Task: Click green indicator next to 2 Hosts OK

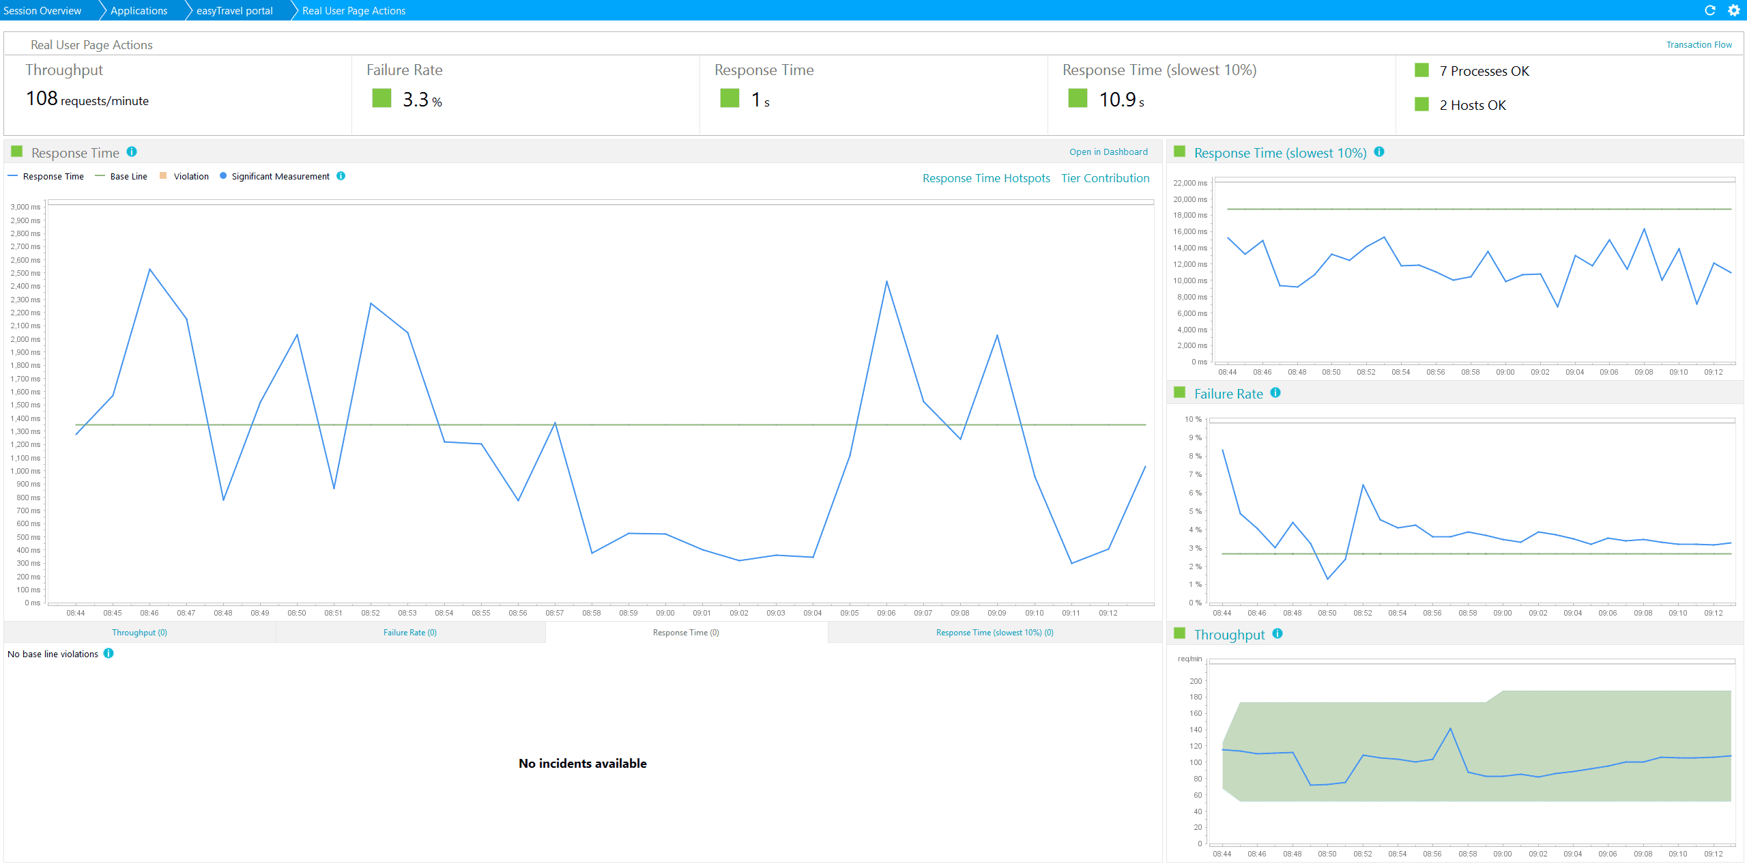Action: pos(1422,104)
